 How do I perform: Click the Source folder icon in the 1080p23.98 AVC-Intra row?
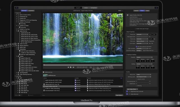pos(76,84)
